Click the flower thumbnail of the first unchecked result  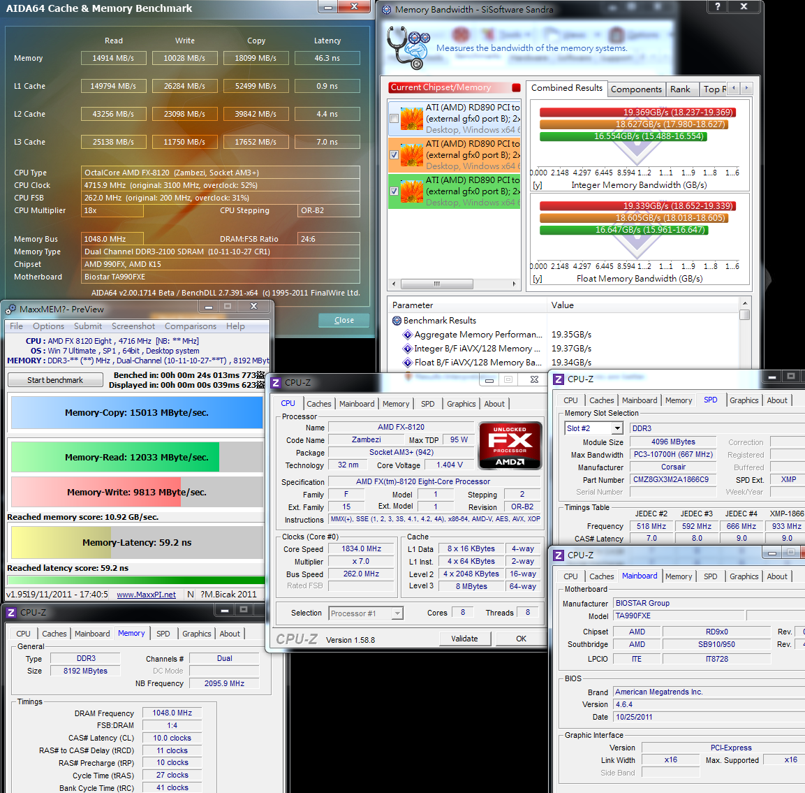pos(412,119)
